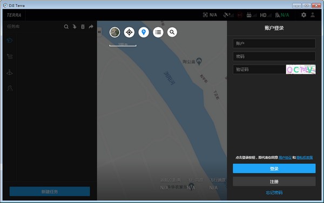Click the blue 登录 login button
This screenshot has height=203, width=324.
coord(274,169)
